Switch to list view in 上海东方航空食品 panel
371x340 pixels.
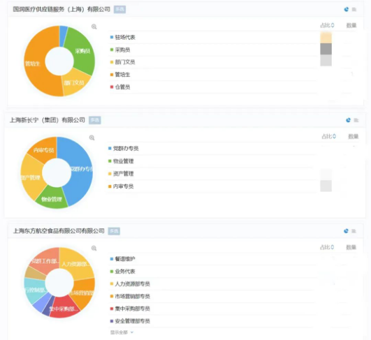(x=354, y=231)
